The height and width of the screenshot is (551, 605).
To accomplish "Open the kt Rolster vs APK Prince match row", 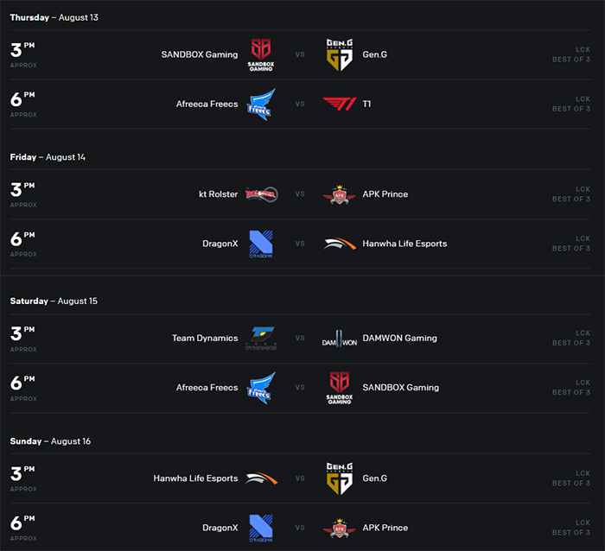I will pyautogui.click(x=300, y=194).
